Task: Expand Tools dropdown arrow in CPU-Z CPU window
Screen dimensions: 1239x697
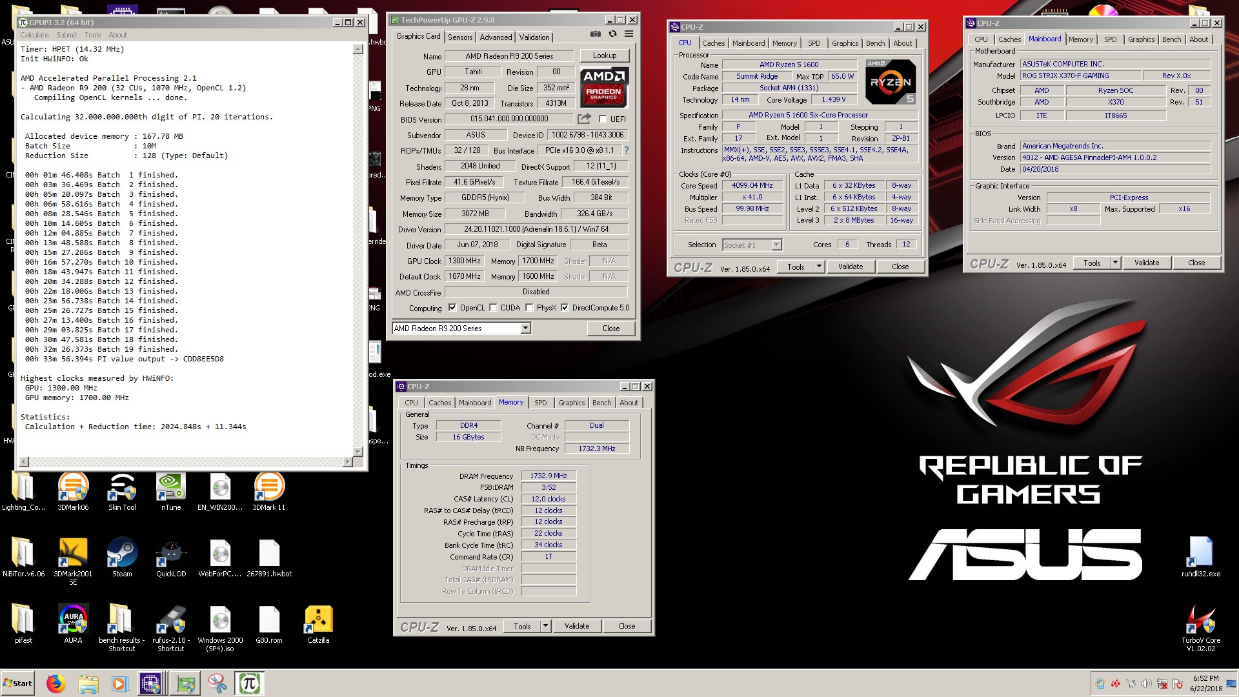Action: [819, 267]
